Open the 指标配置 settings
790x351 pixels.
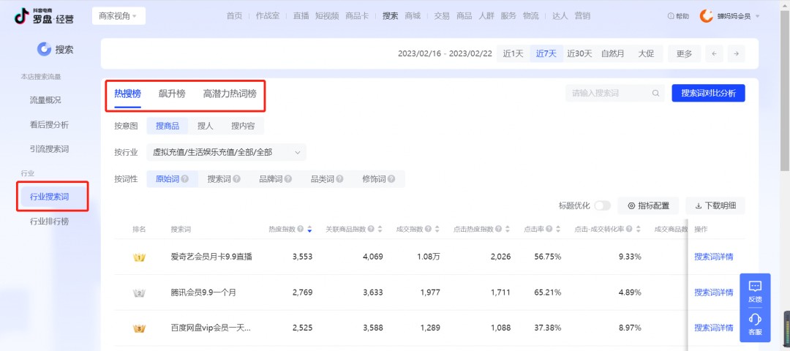[648, 205]
